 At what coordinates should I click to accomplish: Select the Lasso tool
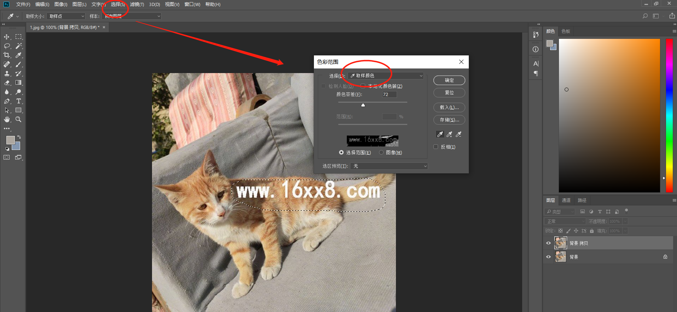[x=7, y=46]
